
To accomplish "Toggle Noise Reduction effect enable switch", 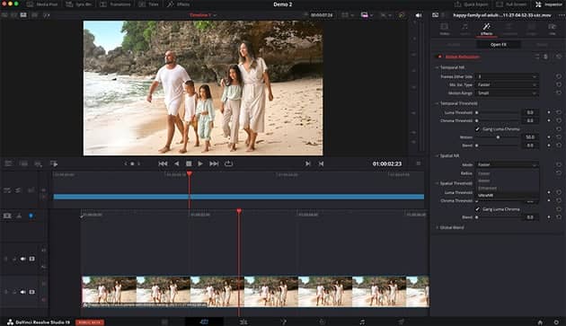I will [439, 57].
